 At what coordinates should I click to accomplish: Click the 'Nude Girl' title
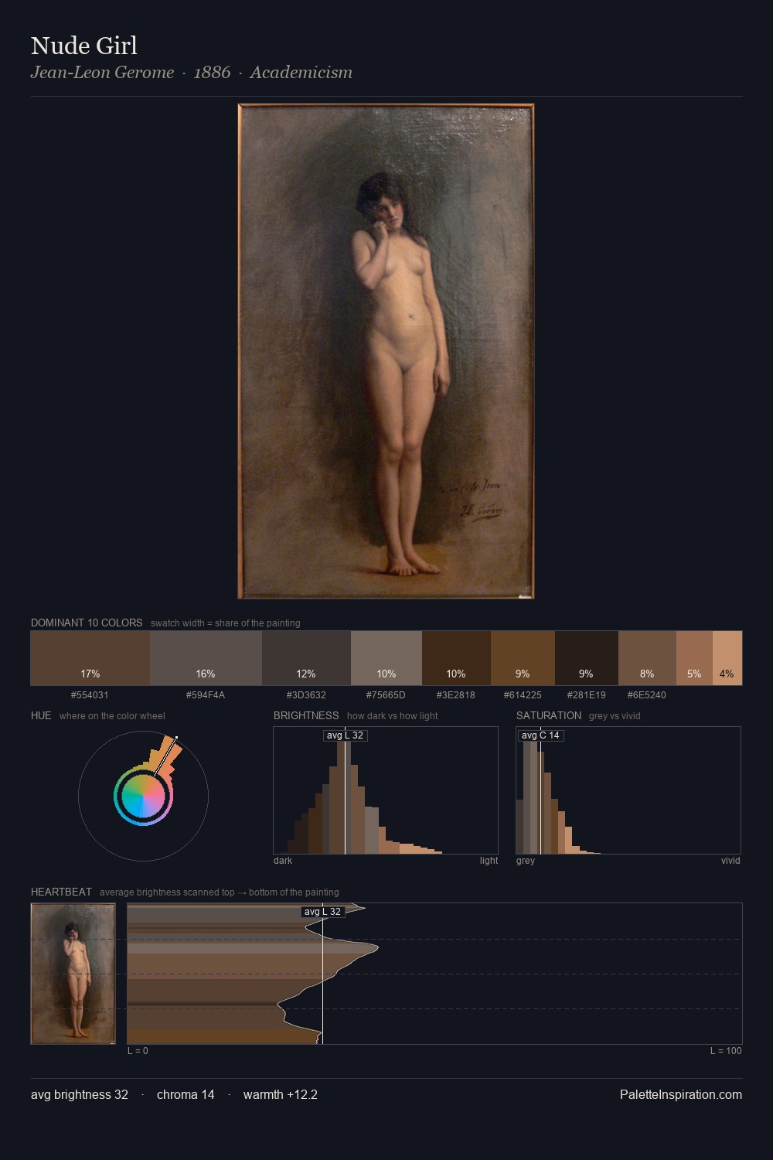(x=84, y=46)
